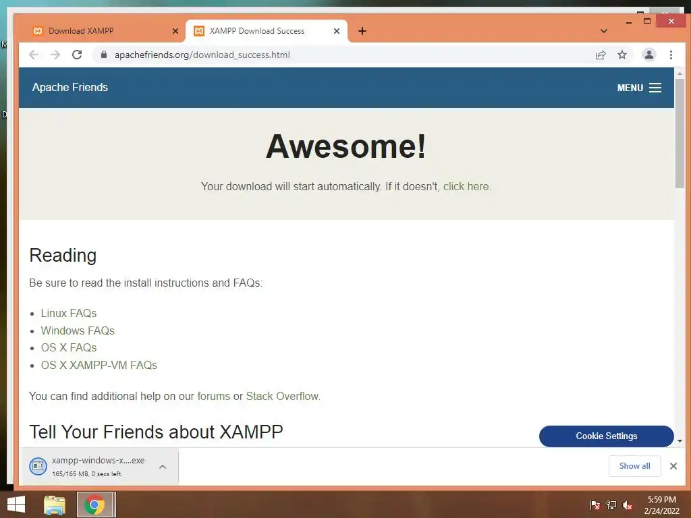Open the MENU hamburger button

tap(639, 88)
